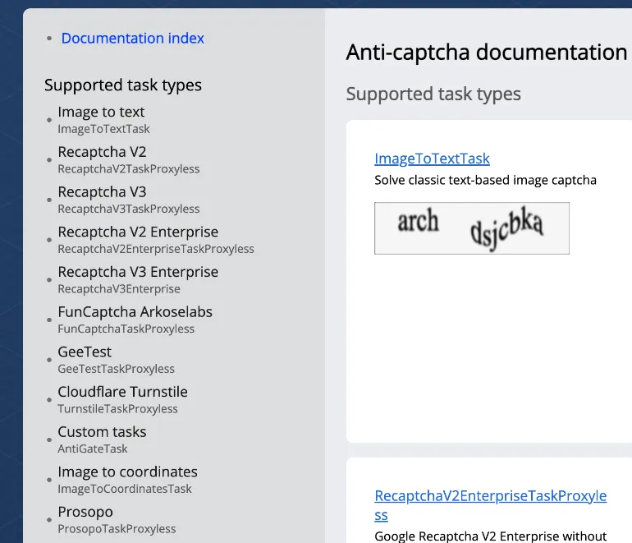Open Custom tasks sidebar entry

(102, 431)
